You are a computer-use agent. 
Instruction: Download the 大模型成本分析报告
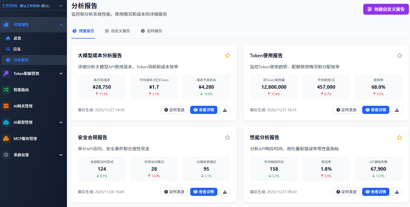tap(225, 110)
